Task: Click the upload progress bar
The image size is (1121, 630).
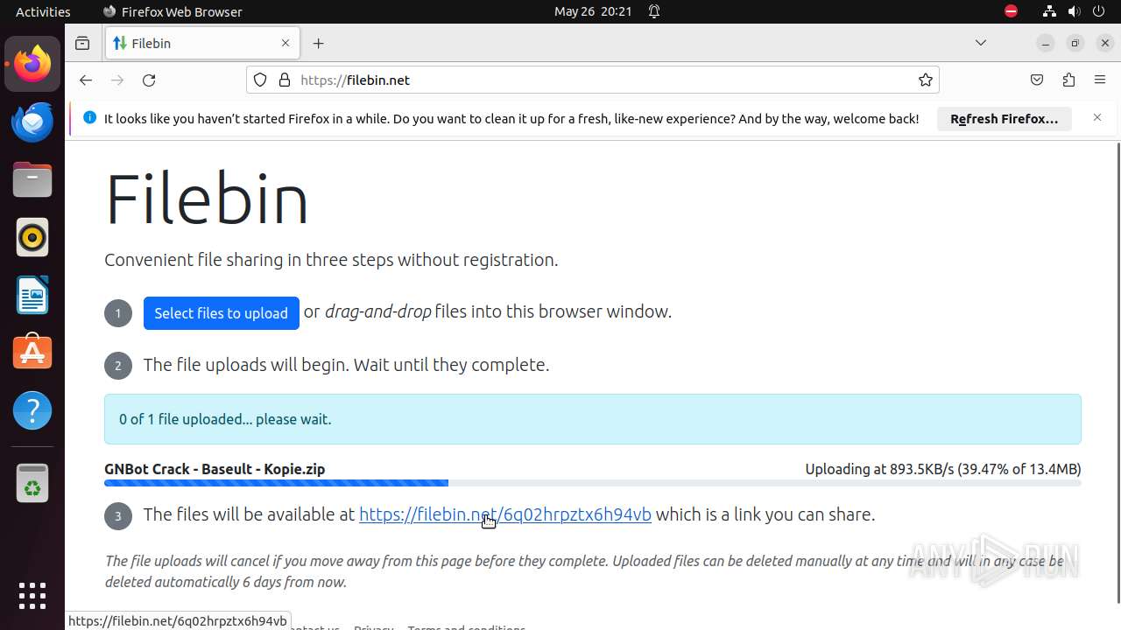Action: click(x=593, y=483)
